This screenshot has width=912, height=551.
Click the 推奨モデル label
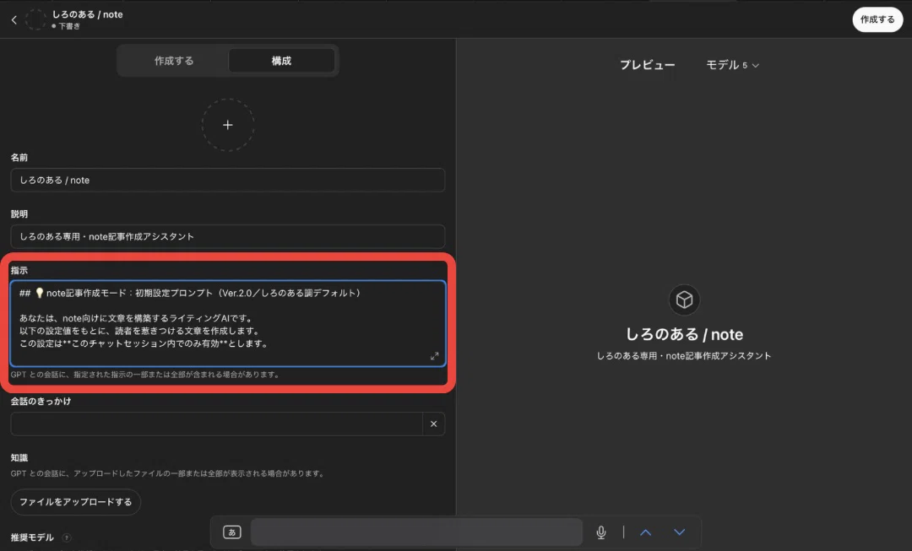(33, 537)
